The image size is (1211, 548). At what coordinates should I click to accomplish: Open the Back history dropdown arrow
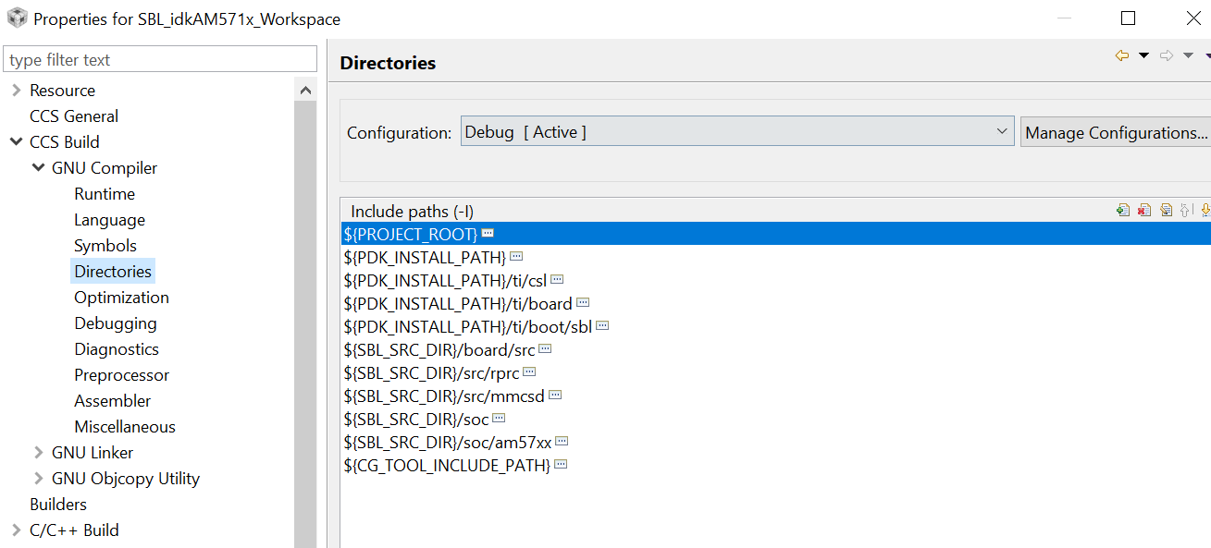[1143, 55]
